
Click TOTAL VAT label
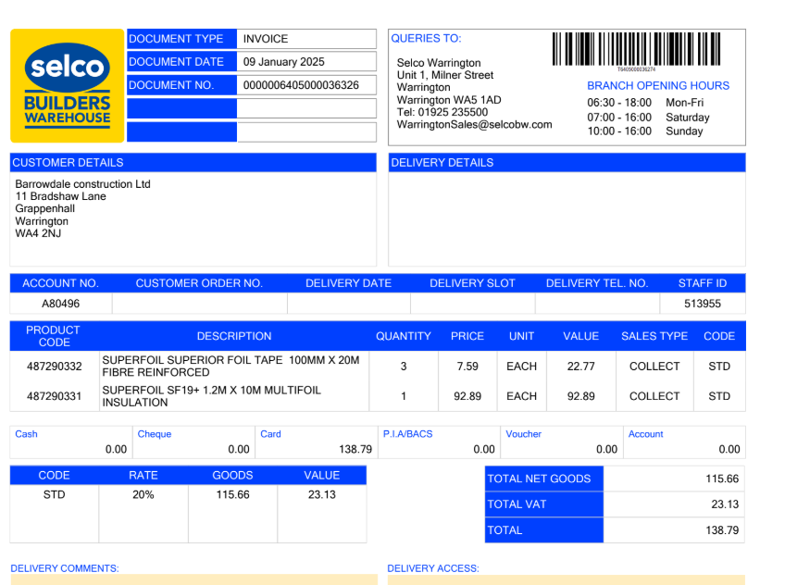point(517,504)
